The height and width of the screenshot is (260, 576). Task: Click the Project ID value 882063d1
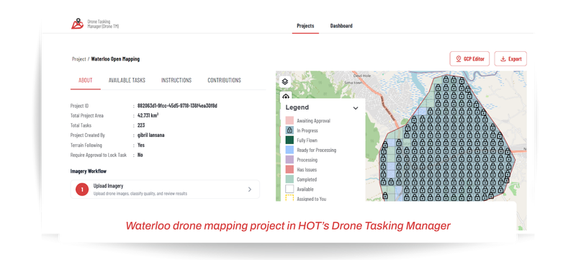[177, 106]
